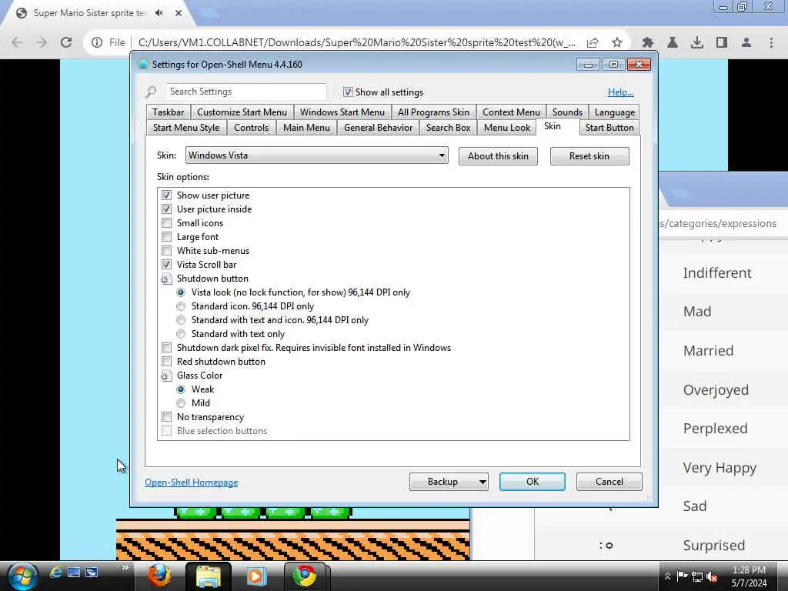The image size is (788, 591).
Task: Switch to Start Menu Style tab
Action: tap(186, 128)
